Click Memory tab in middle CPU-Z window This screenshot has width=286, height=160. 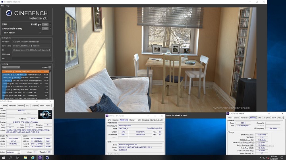132,120
